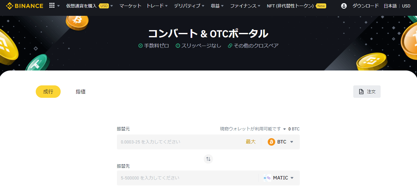
Task: Expand the BTC currency selector dropdown
Action: tap(291, 142)
